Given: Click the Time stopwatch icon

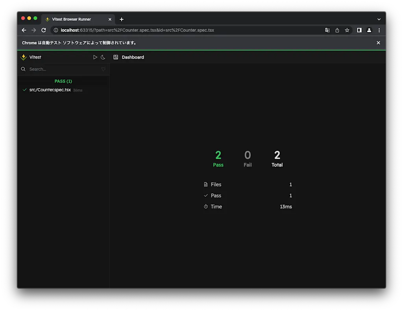Looking at the screenshot, I should [205, 207].
